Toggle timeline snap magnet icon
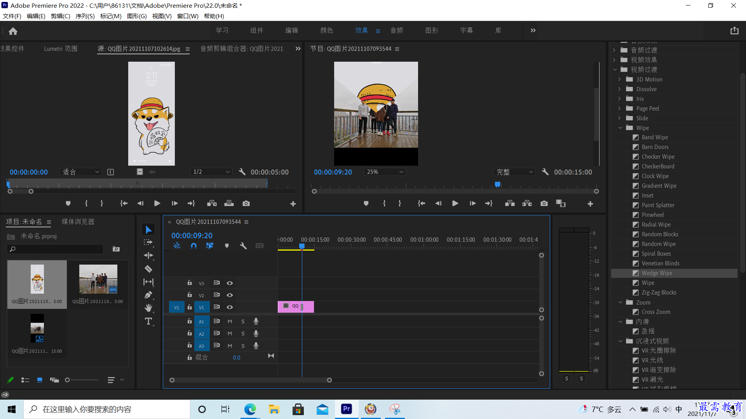The image size is (746, 419). (x=193, y=246)
